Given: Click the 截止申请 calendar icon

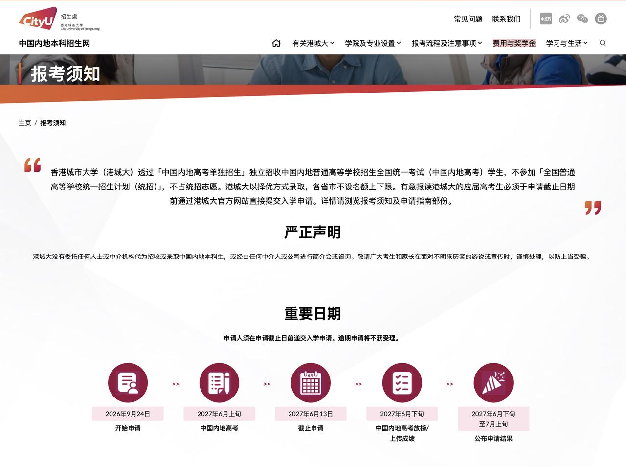Looking at the screenshot, I should coord(311,383).
